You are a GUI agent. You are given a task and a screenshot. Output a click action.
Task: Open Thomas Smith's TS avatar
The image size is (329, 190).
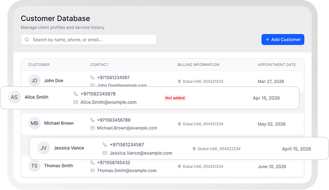coord(34,166)
